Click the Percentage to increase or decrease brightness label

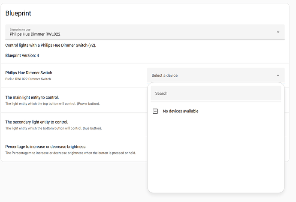[x=46, y=147]
